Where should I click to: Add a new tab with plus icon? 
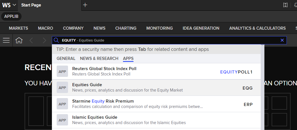pyautogui.click(x=85, y=5)
